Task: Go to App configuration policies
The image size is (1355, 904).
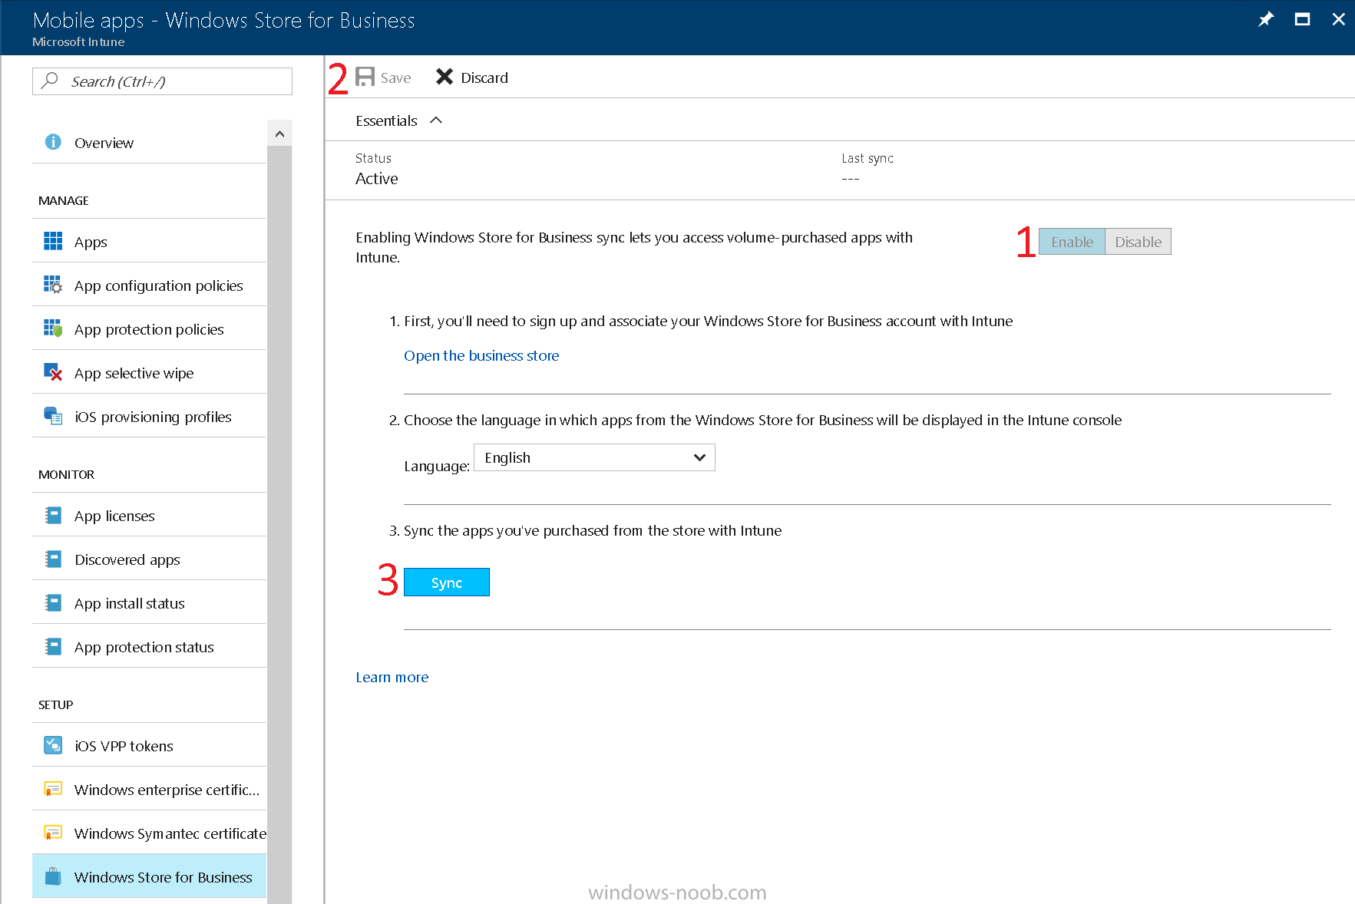Action: [150, 285]
